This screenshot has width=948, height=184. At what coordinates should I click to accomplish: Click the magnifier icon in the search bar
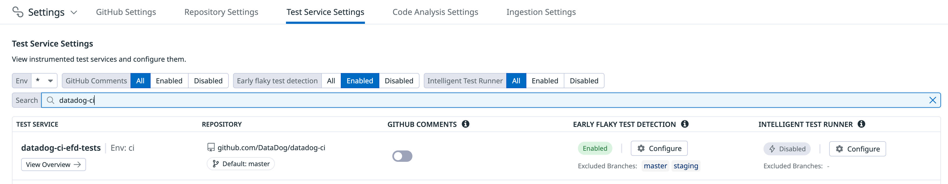coord(50,100)
